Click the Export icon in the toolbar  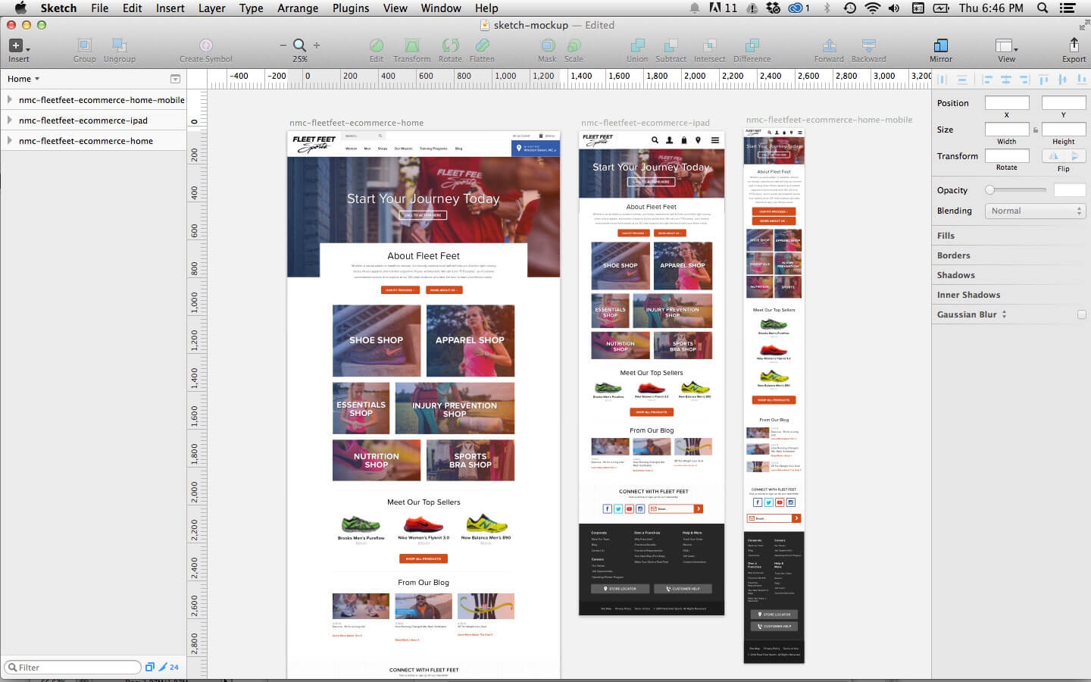1074,45
